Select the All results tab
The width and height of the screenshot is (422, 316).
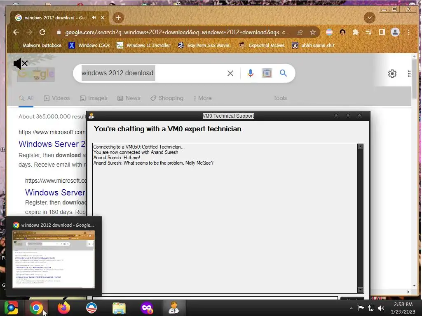26,98
